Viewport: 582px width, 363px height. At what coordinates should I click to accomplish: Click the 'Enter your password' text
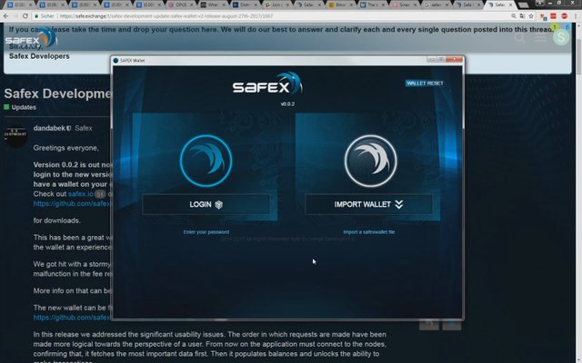tap(206, 232)
